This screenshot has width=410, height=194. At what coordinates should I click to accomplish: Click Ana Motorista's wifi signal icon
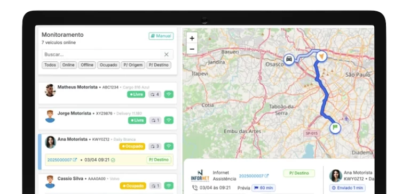click(169, 146)
